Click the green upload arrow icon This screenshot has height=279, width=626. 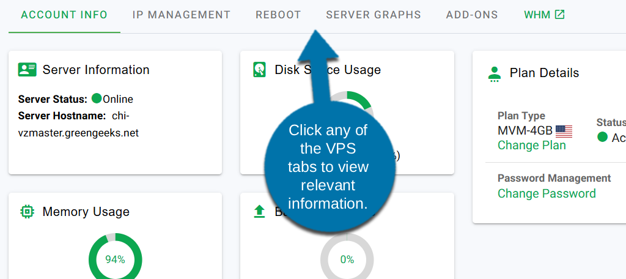(x=259, y=212)
